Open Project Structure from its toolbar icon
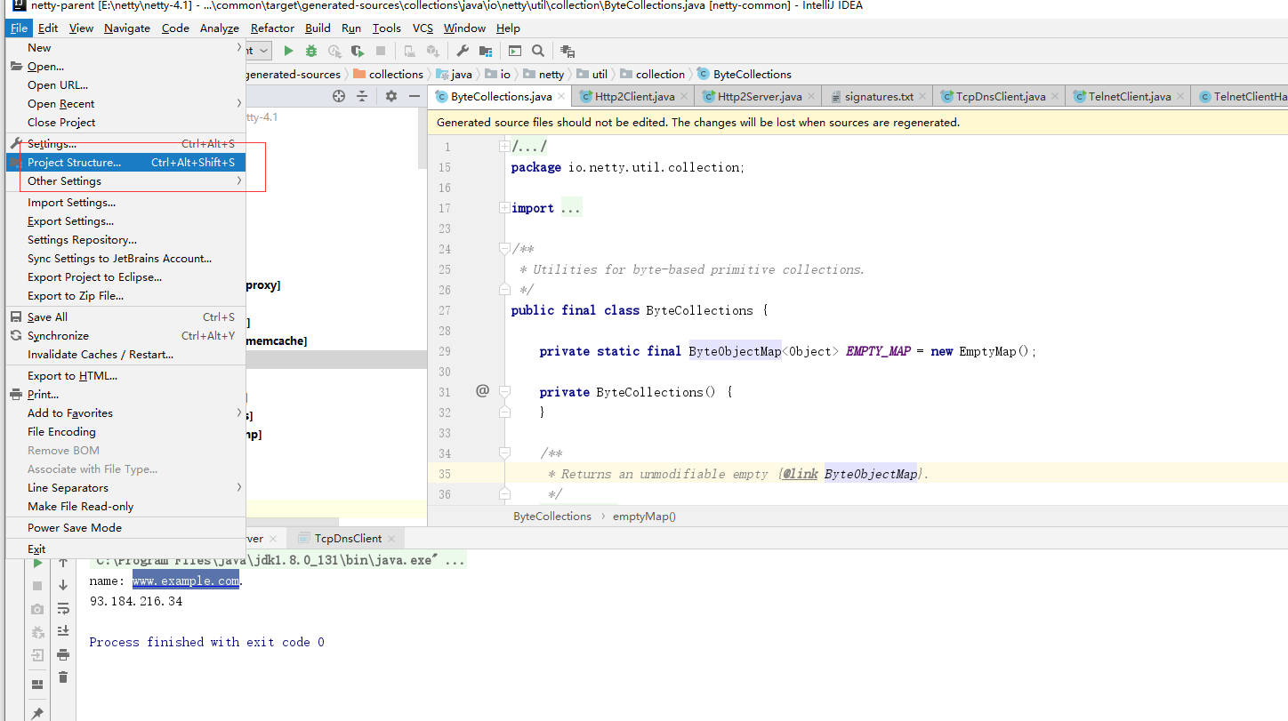The width and height of the screenshot is (1288, 721). point(485,51)
